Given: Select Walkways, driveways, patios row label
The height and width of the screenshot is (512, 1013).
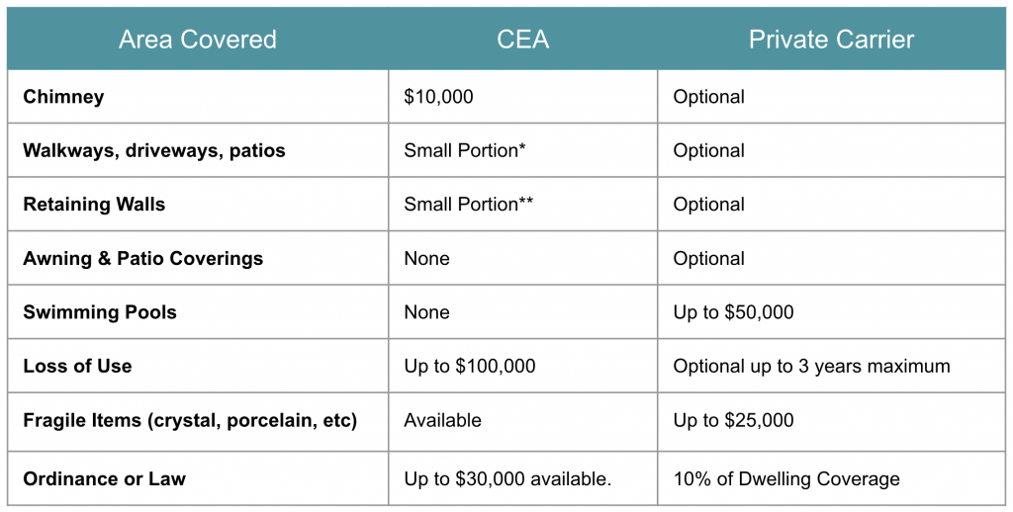Looking at the screenshot, I should 154,150.
